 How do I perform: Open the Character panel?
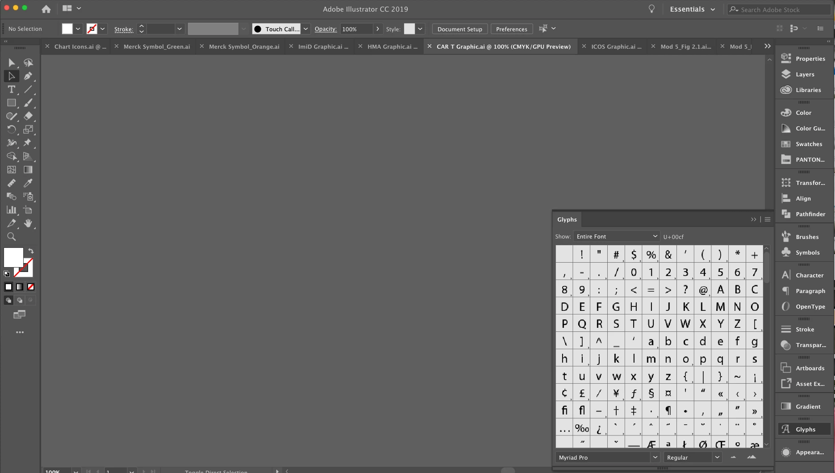point(805,275)
